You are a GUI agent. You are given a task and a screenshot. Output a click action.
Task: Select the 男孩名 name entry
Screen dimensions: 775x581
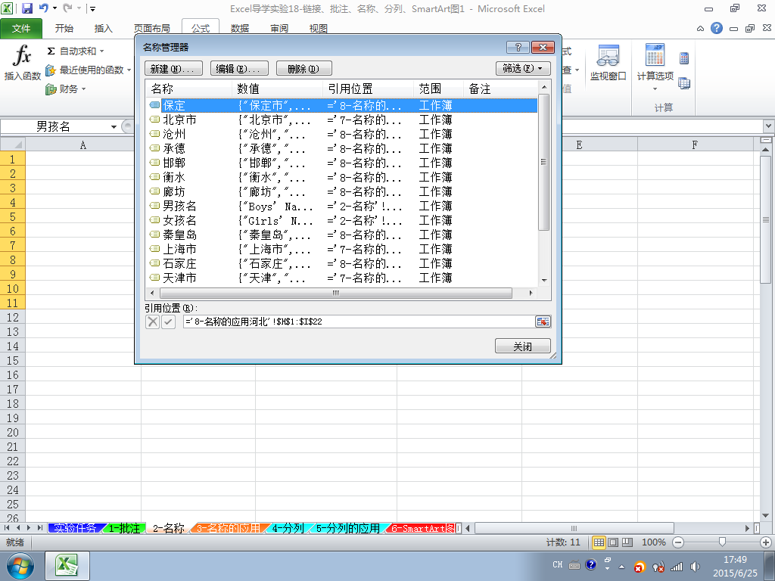pyautogui.click(x=343, y=206)
